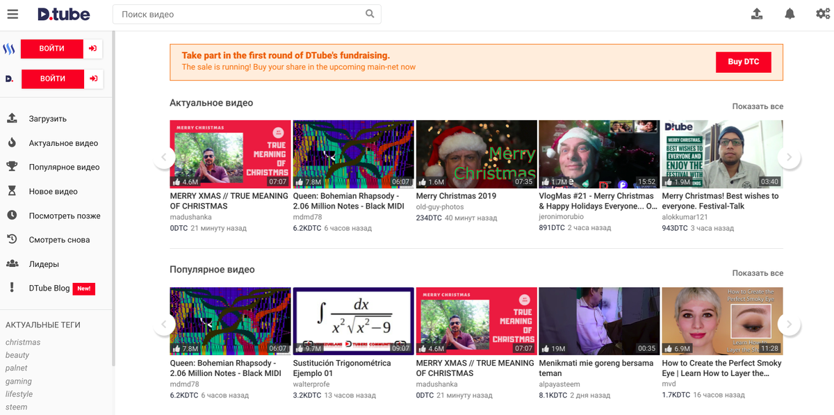Select the lifestyle tag

pyautogui.click(x=19, y=394)
